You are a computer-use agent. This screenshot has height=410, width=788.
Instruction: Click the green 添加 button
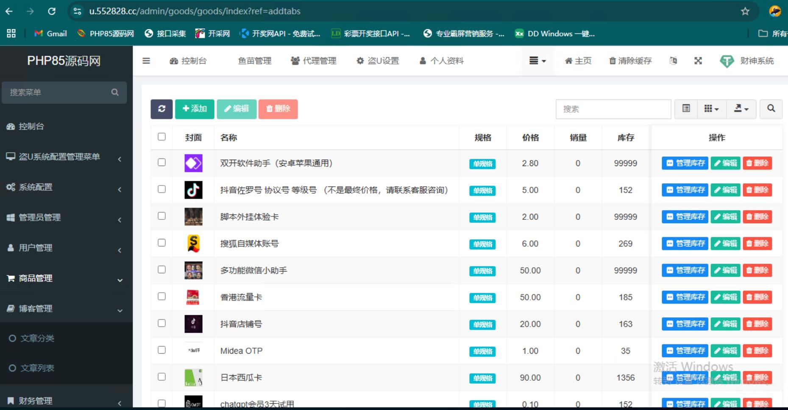click(195, 109)
